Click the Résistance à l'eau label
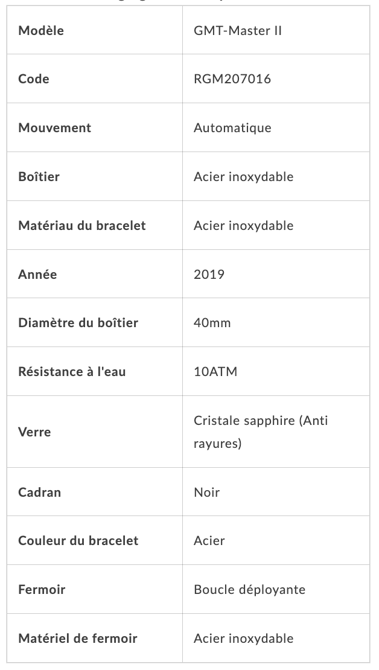Screen dimensions: 379x670 point(72,371)
